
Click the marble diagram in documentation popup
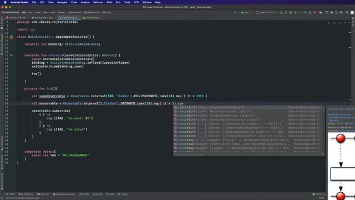[x=342, y=166]
